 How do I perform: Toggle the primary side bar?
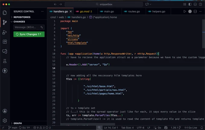point(190,4)
